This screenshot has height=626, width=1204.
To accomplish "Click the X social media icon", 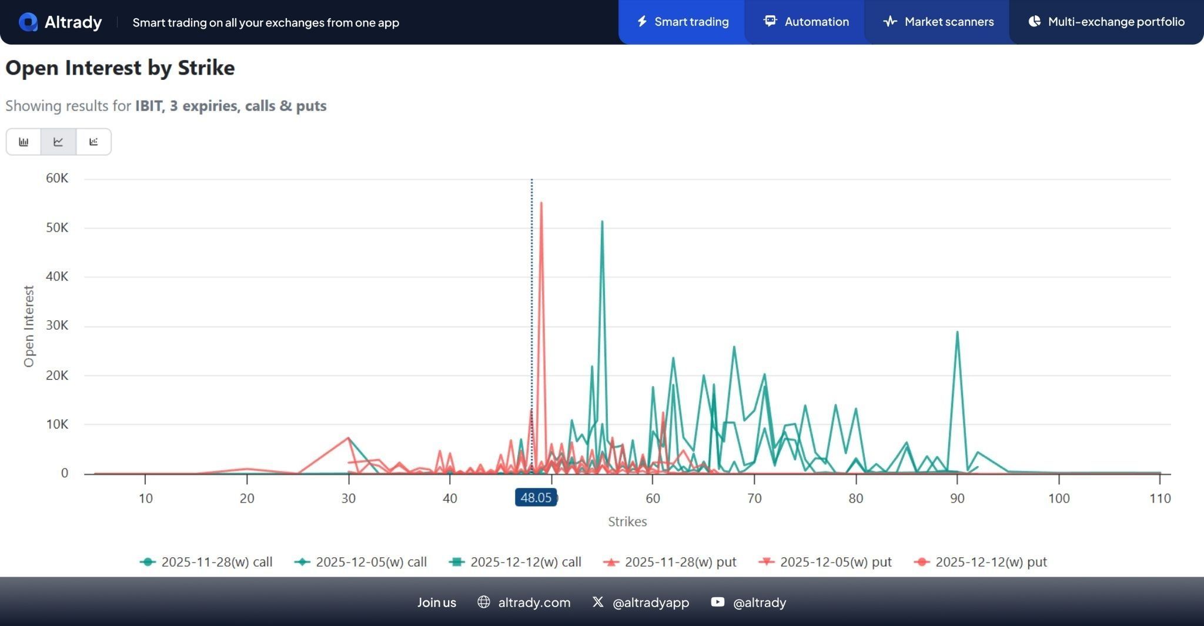I will (598, 602).
